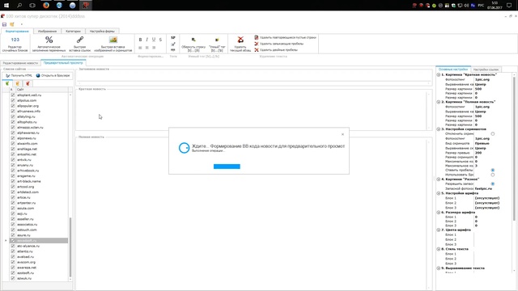Open the preview tab
The width and height of the screenshot is (518, 291).
pyautogui.click(x=63, y=63)
